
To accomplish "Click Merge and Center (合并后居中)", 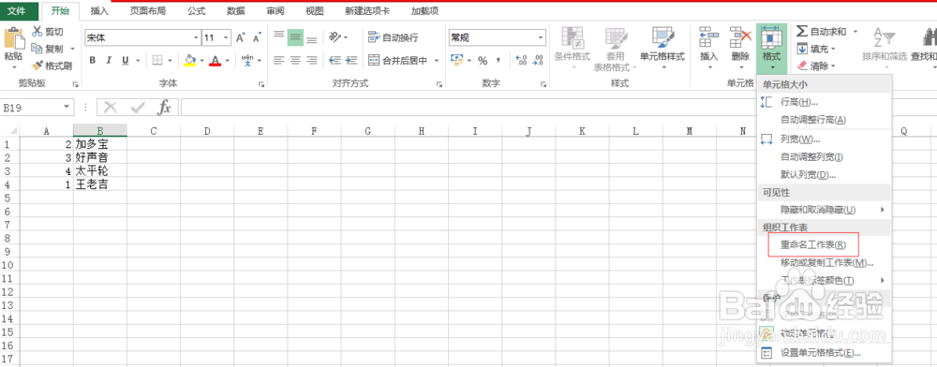I will pyautogui.click(x=398, y=60).
